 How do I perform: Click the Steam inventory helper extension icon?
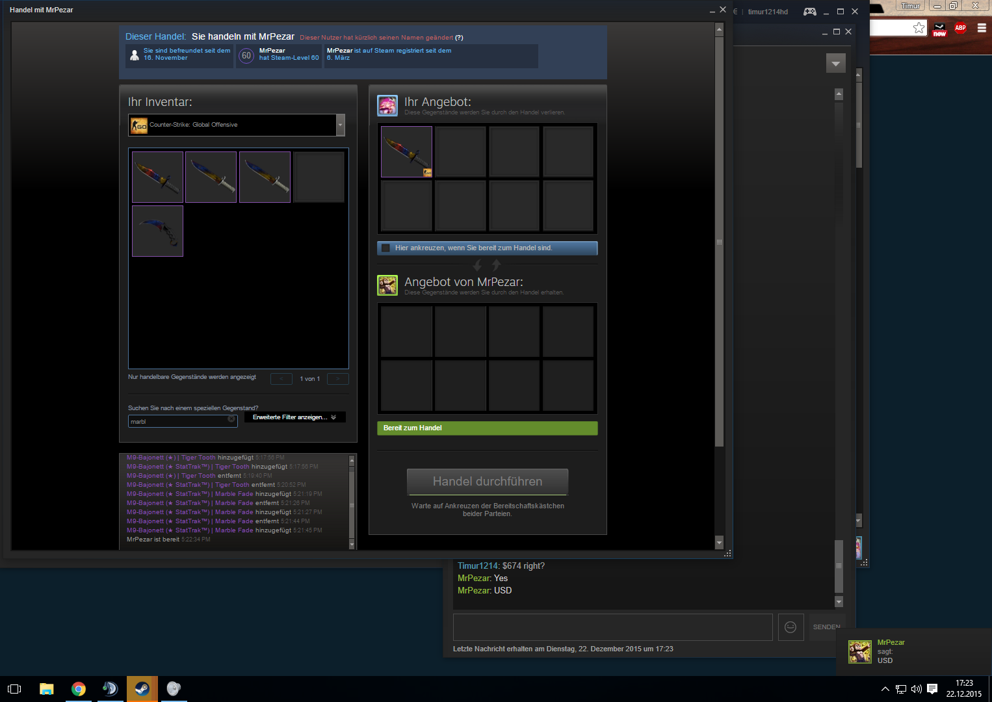pyautogui.click(x=939, y=29)
